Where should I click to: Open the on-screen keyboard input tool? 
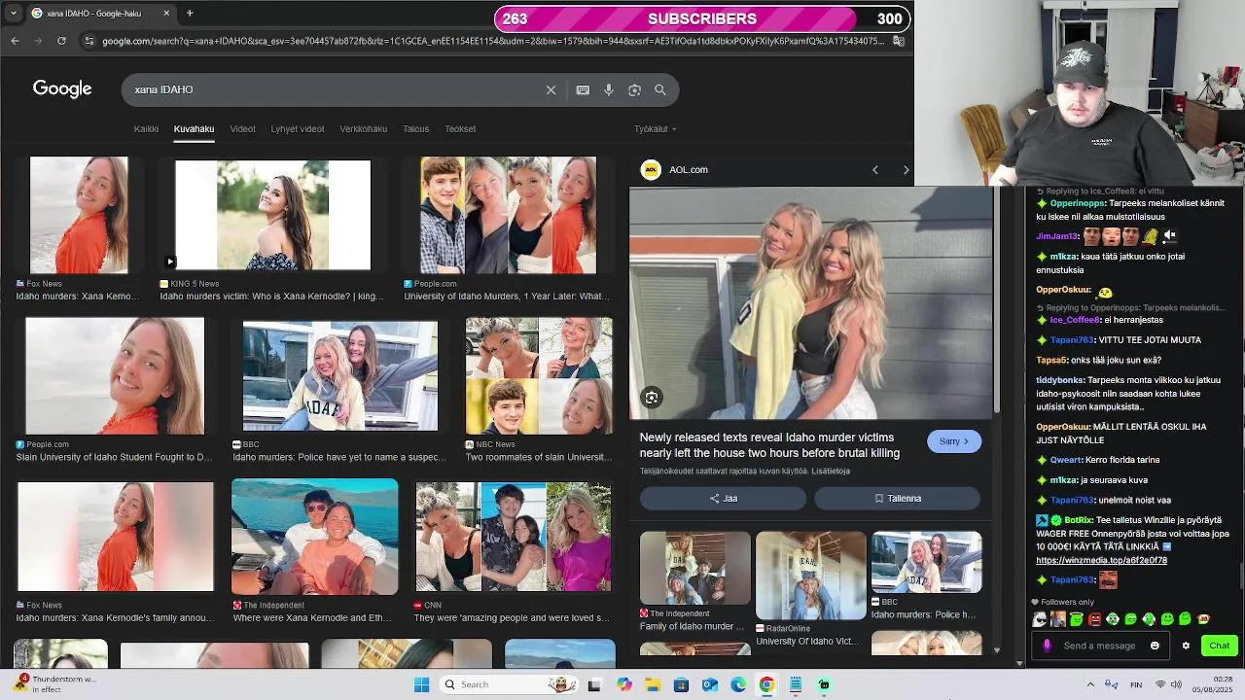[583, 89]
